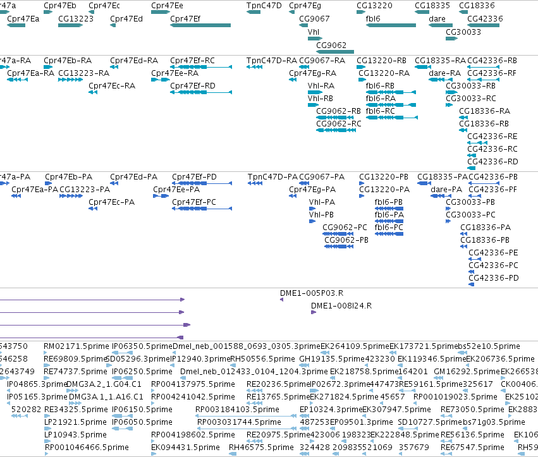Click the CG30033-PC protein label

pos(470,215)
